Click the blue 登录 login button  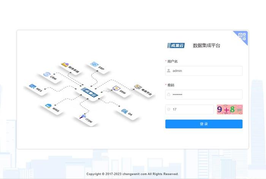pyautogui.click(x=204, y=124)
